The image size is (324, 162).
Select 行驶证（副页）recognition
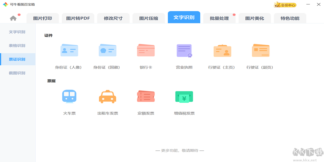[261, 50]
